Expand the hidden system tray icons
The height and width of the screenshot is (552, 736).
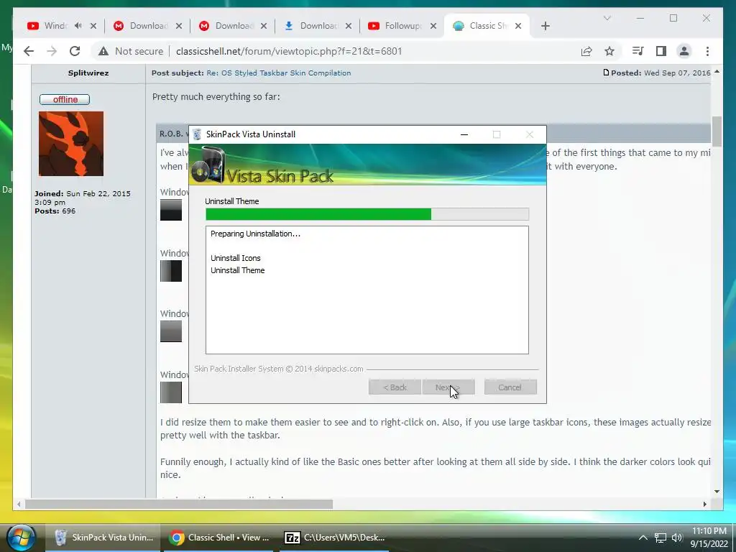tap(643, 538)
